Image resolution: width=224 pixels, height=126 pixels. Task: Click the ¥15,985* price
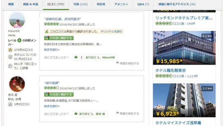point(169,61)
